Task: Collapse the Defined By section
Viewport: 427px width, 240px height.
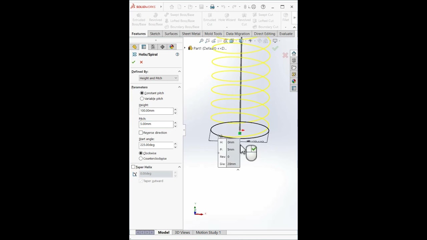Action: coord(179,71)
